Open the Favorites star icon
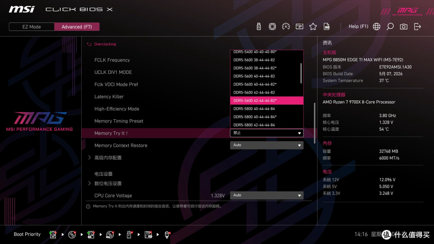The height and width of the screenshot is (244, 434). (x=313, y=26)
